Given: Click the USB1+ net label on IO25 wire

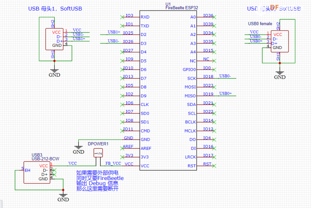Looking at the screenshot, I should pyautogui.click(x=114, y=32).
